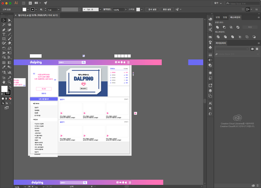
Task: Select the Zoom magnifier tool
Action: (9, 82)
